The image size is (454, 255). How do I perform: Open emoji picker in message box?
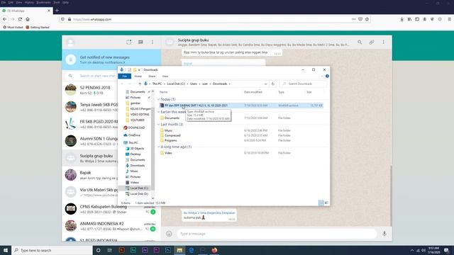coord(169,234)
